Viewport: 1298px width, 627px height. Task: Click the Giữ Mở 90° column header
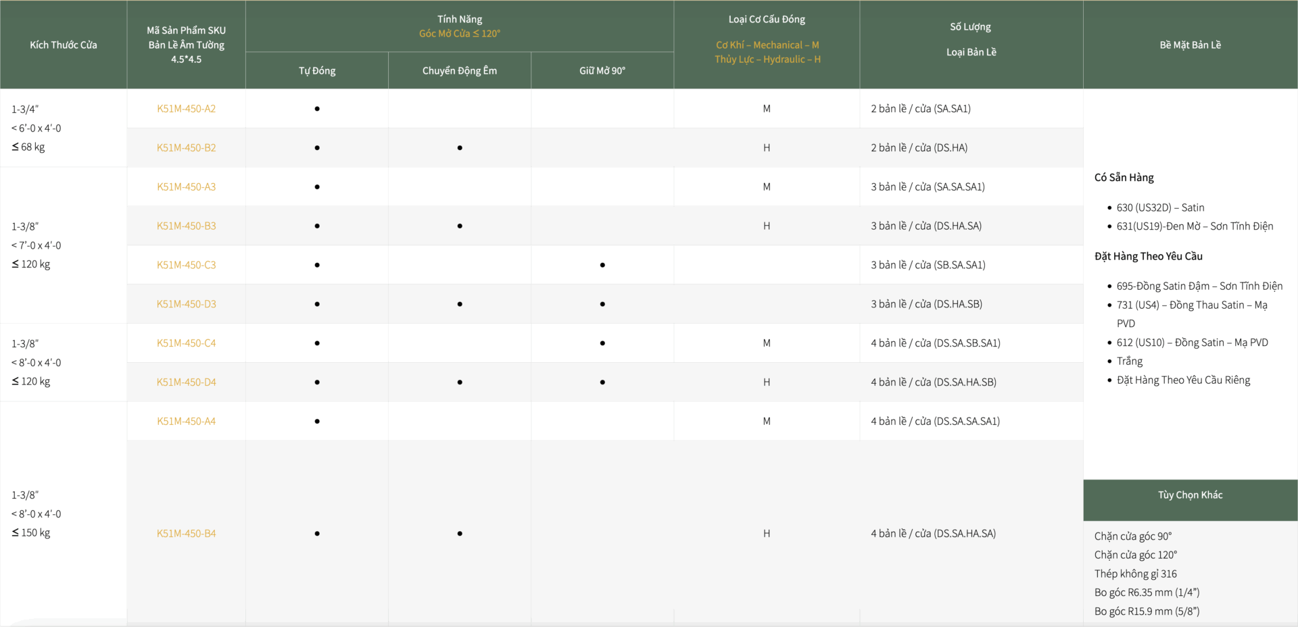pyautogui.click(x=602, y=71)
